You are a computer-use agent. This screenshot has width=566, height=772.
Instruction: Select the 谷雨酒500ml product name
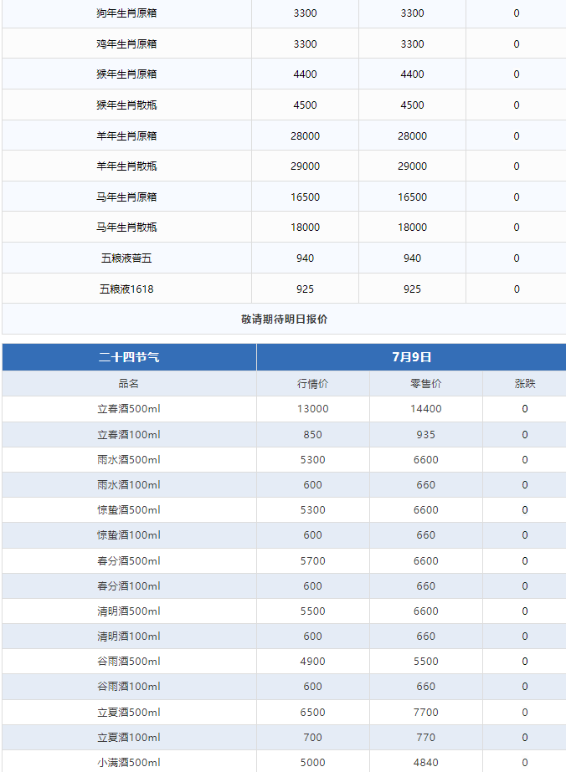coord(129,662)
